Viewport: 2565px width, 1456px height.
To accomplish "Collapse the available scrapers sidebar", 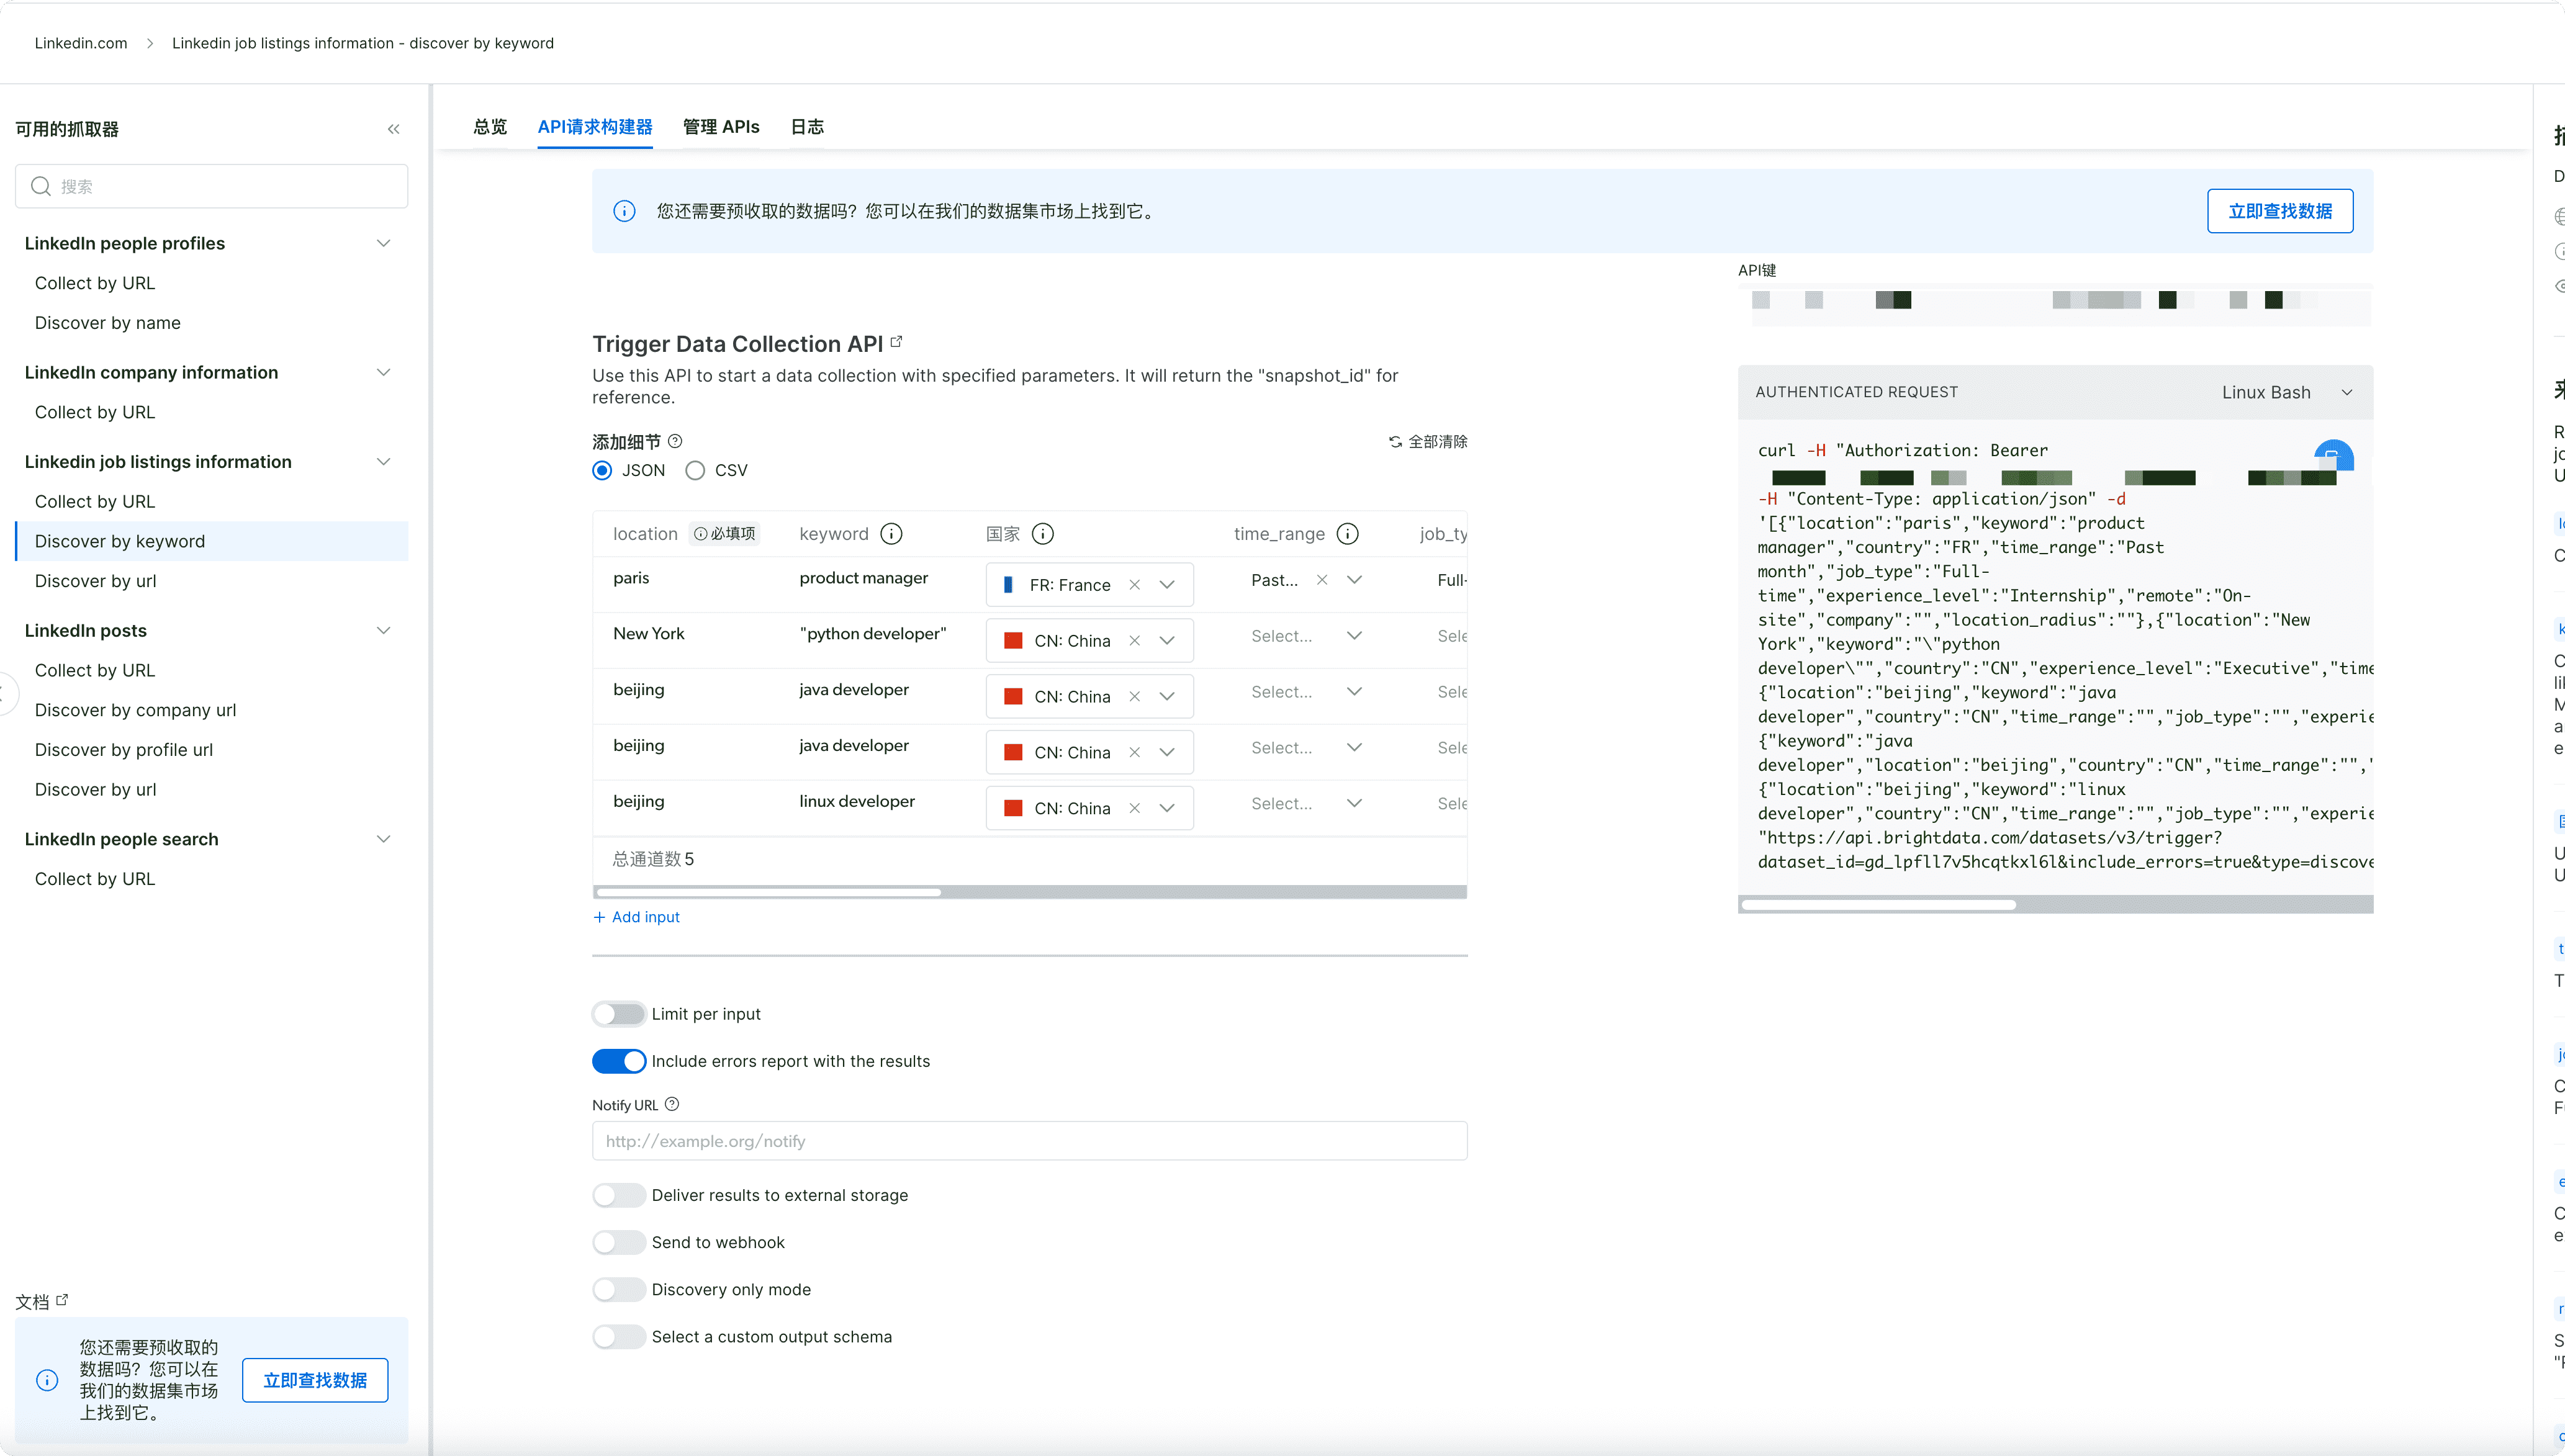I will click(x=394, y=129).
